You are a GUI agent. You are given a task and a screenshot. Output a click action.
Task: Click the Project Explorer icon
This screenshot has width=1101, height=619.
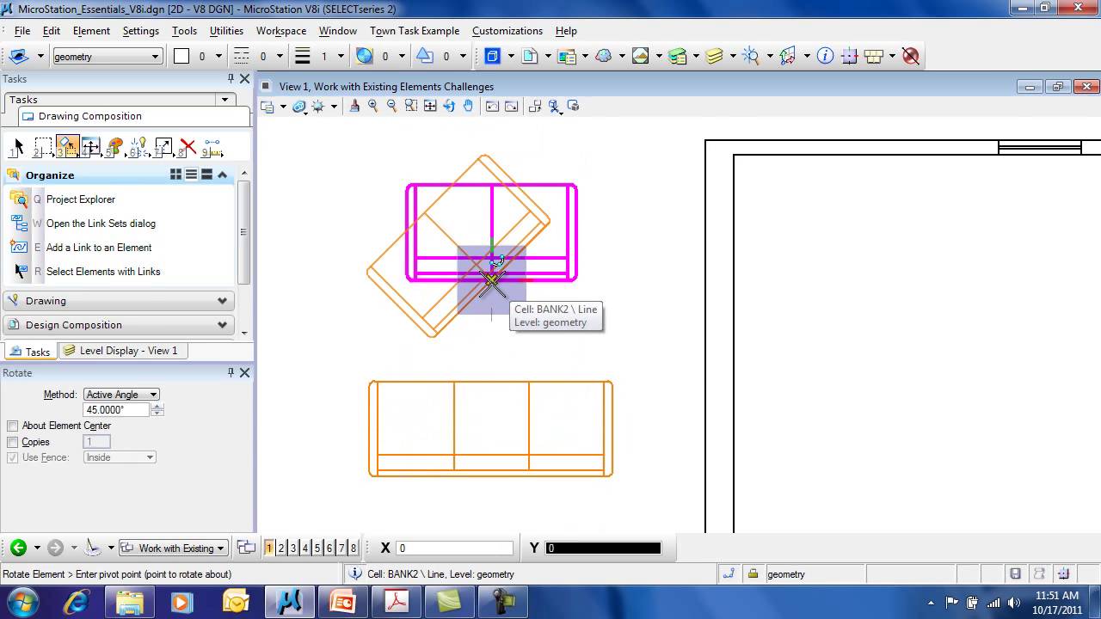[18, 199]
